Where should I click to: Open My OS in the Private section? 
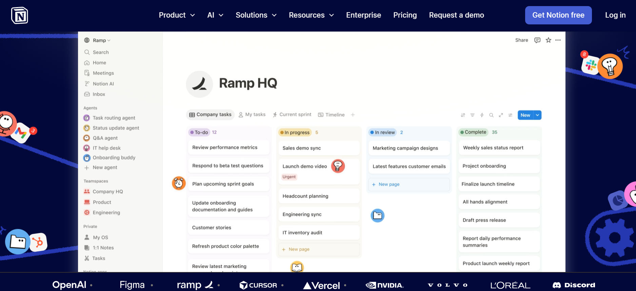[x=96, y=237]
